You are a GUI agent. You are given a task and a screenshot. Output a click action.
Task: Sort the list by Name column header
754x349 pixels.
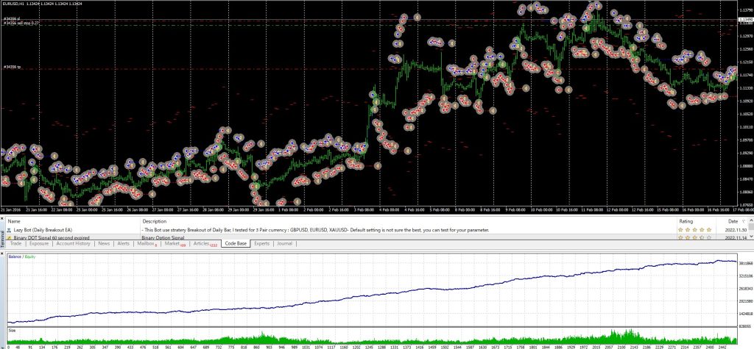[x=15, y=220]
